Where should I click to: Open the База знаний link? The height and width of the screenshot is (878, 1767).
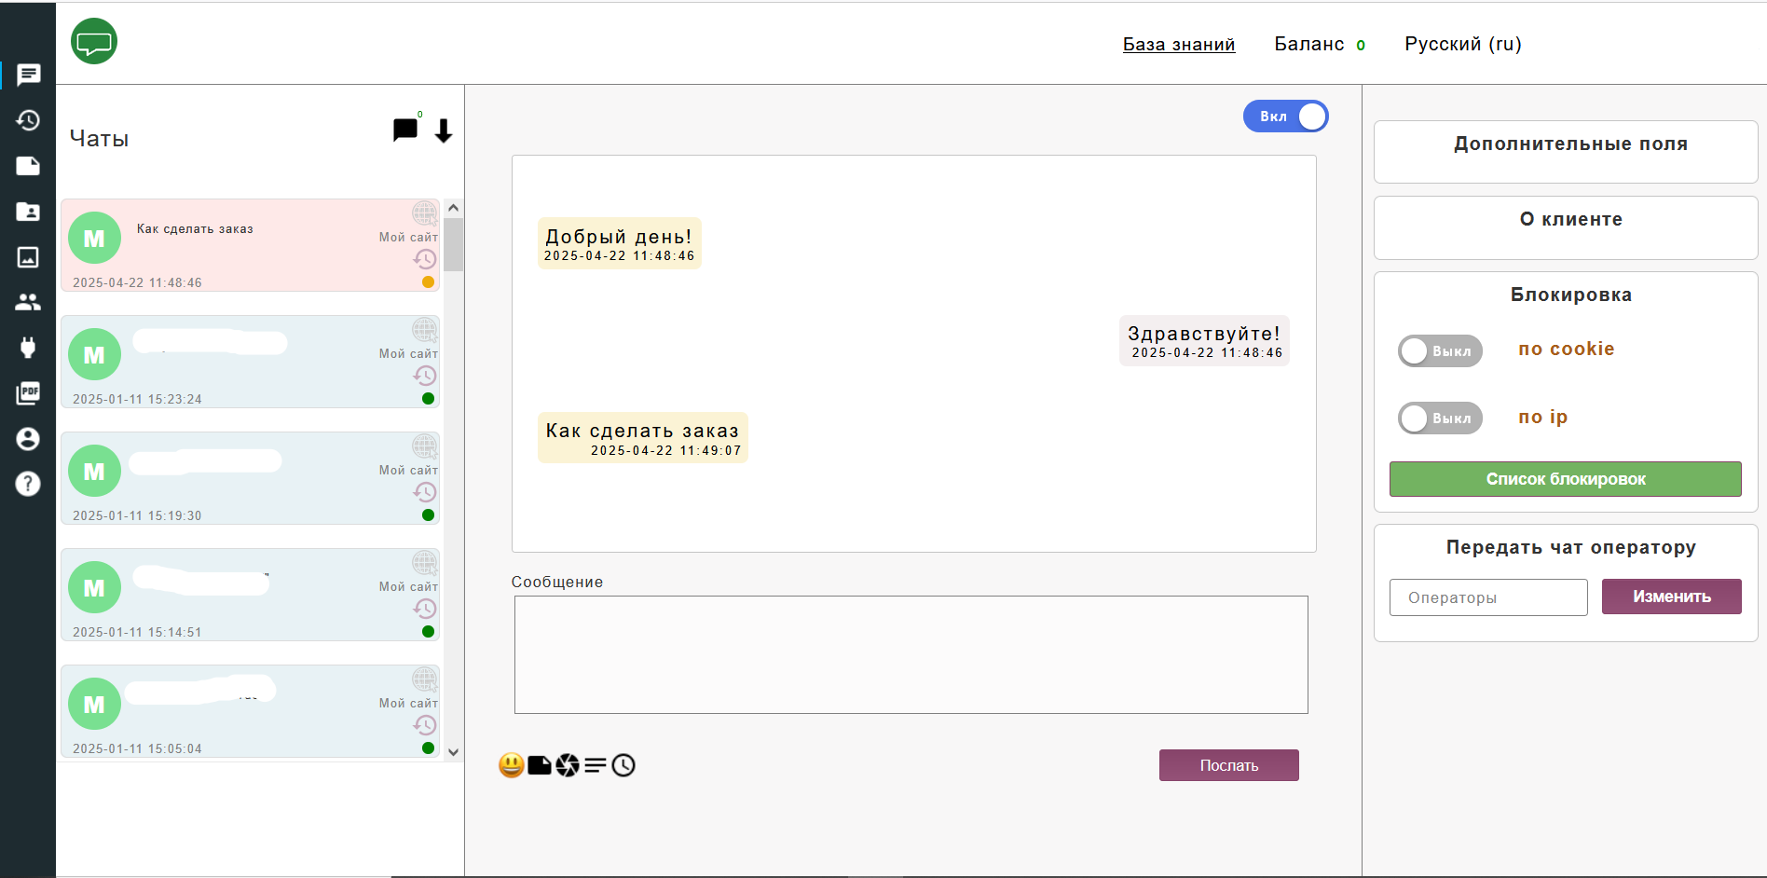[x=1178, y=44]
